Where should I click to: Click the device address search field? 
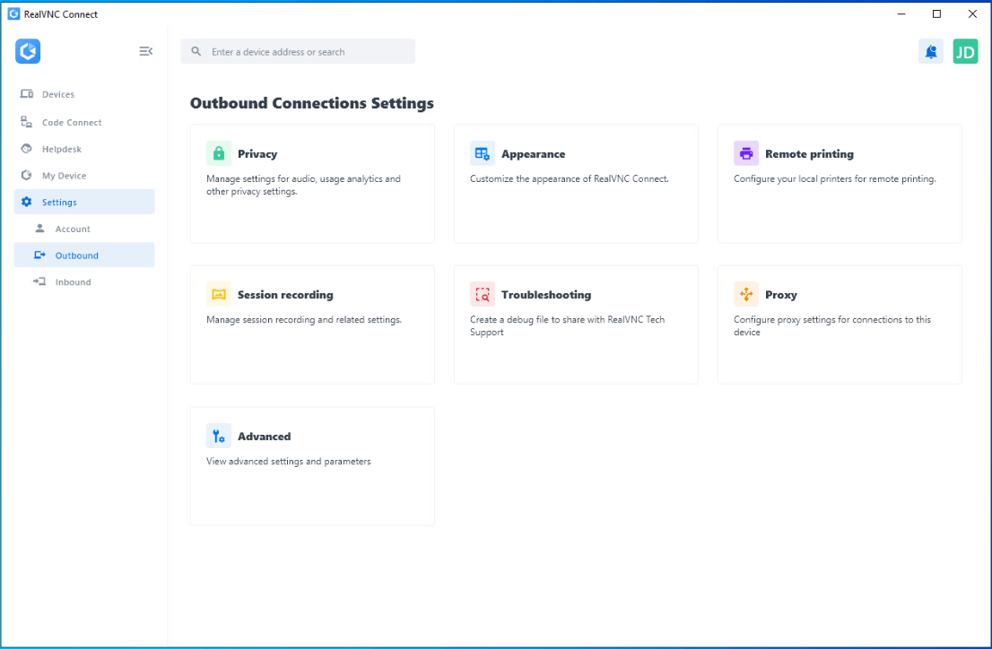coord(305,52)
